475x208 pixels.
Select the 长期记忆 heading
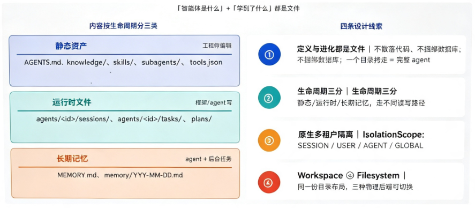click(x=72, y=158)
